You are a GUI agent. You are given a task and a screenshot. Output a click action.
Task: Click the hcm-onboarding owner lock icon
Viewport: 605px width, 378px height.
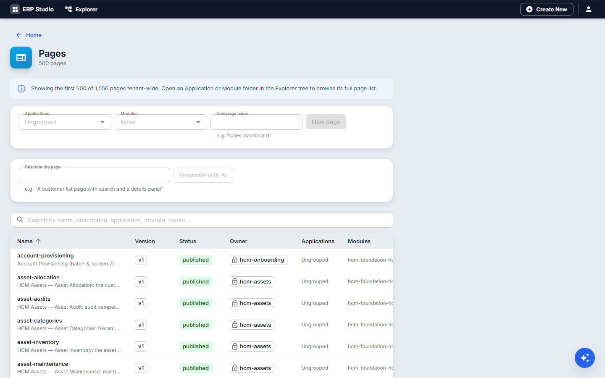pyautogui.click(x=235, y=260)
